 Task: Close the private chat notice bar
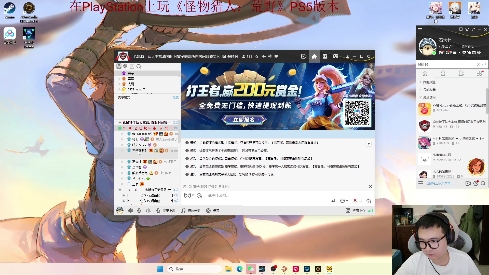[x=371, y=186]
